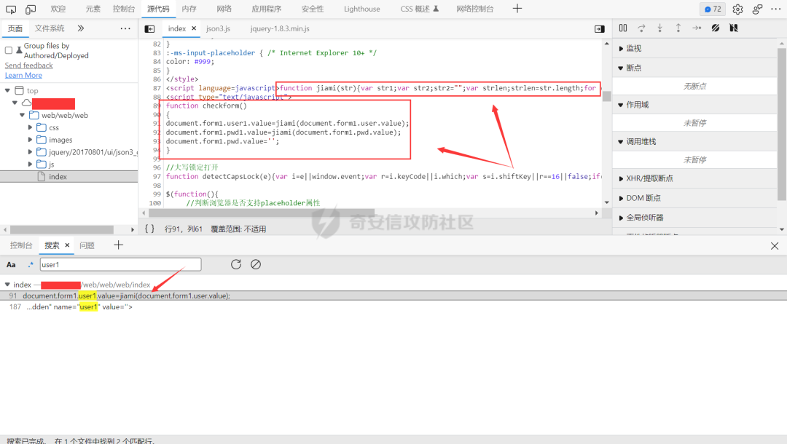787x444 pixels.
Task: Close the bottom drawer panel
Action: pyautogui.click(x=775, y=245)
